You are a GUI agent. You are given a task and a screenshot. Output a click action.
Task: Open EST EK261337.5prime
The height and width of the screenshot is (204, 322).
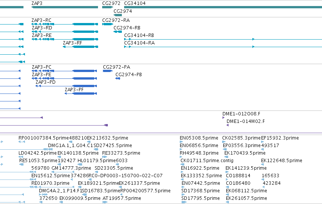140,184
